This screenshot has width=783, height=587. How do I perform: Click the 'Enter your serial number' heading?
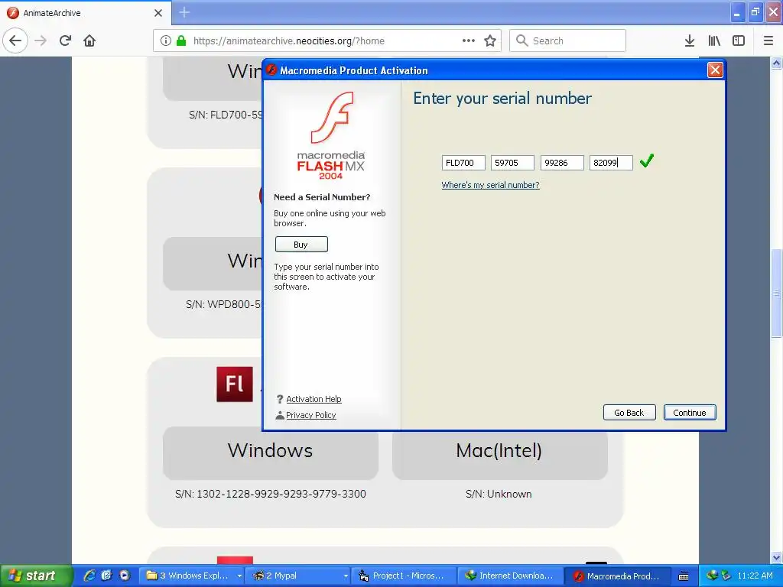pos(502,99)
